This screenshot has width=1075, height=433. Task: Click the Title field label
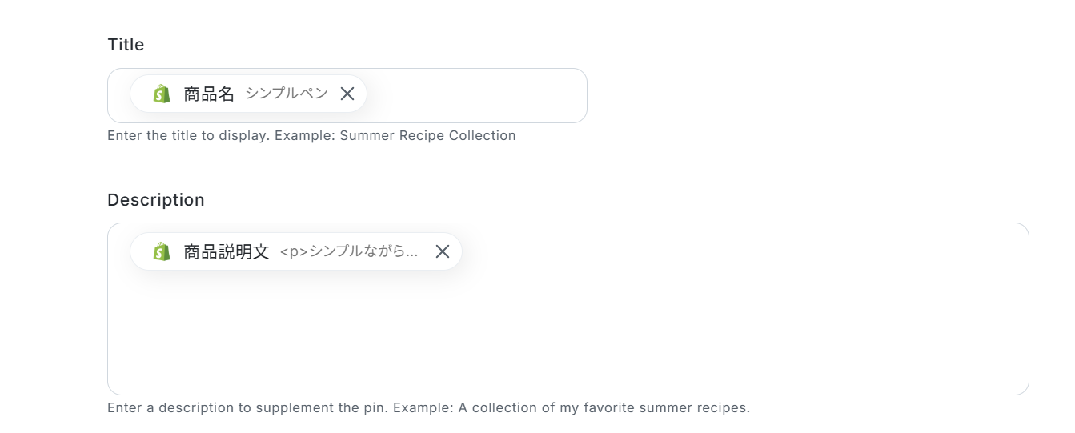[126, 45]
